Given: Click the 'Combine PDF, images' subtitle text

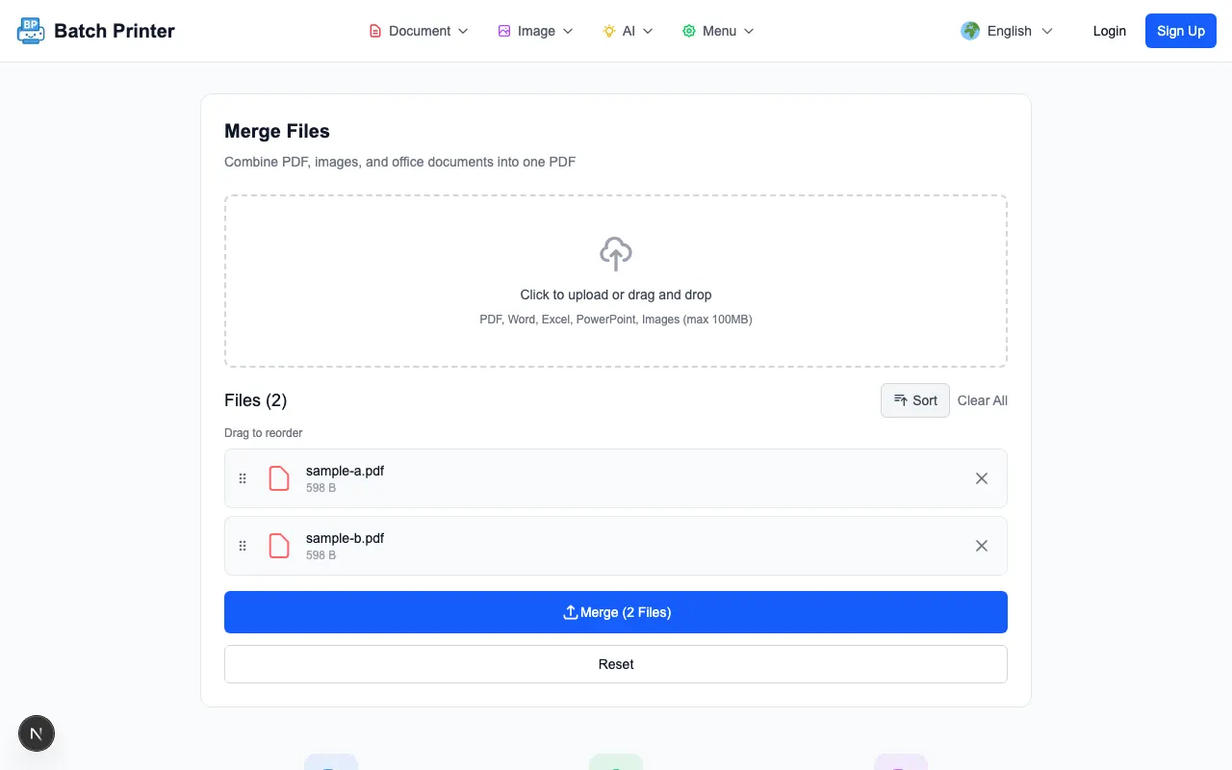Looking at the screenshot, I should 400,162.
